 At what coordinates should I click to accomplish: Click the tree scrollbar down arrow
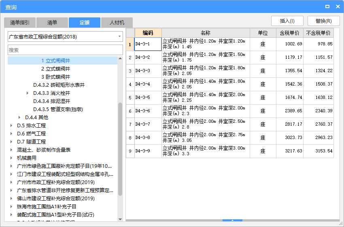click(120, 219)
